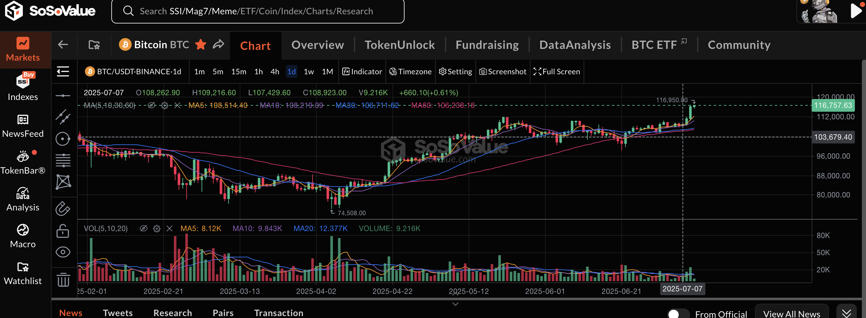
Task: Take a chart Screenshot
Action: click(x=502, y=71)
